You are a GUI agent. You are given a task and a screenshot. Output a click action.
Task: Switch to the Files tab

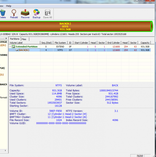pyautogui.click(x=24, y=39)
